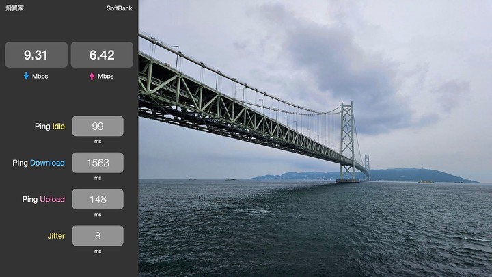Click the Mbps label under upload speed
The width and height of the screenshot is (492, 277).
[x=105, y=77]
